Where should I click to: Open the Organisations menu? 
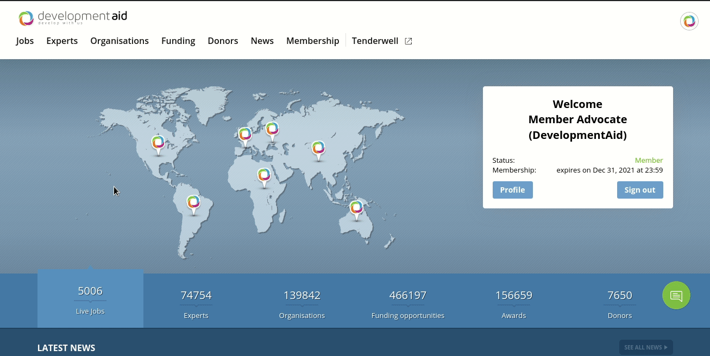120,41
